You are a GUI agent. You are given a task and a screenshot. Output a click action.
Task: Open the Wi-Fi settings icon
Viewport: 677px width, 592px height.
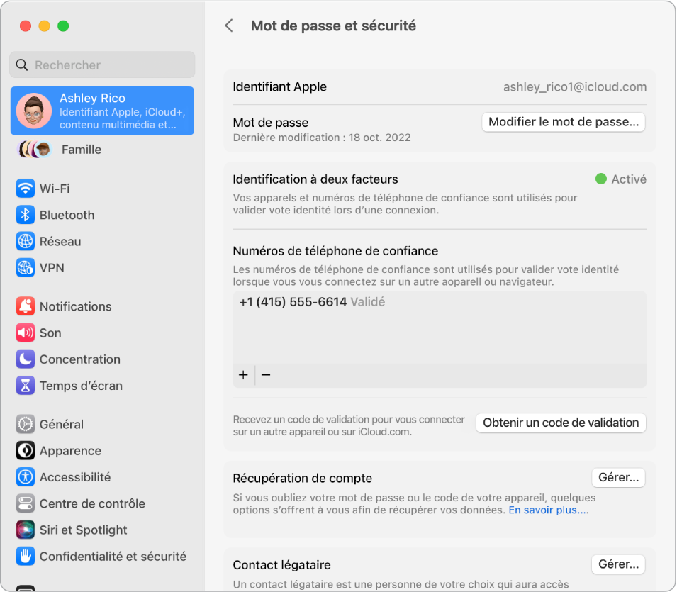coord(26,188)
